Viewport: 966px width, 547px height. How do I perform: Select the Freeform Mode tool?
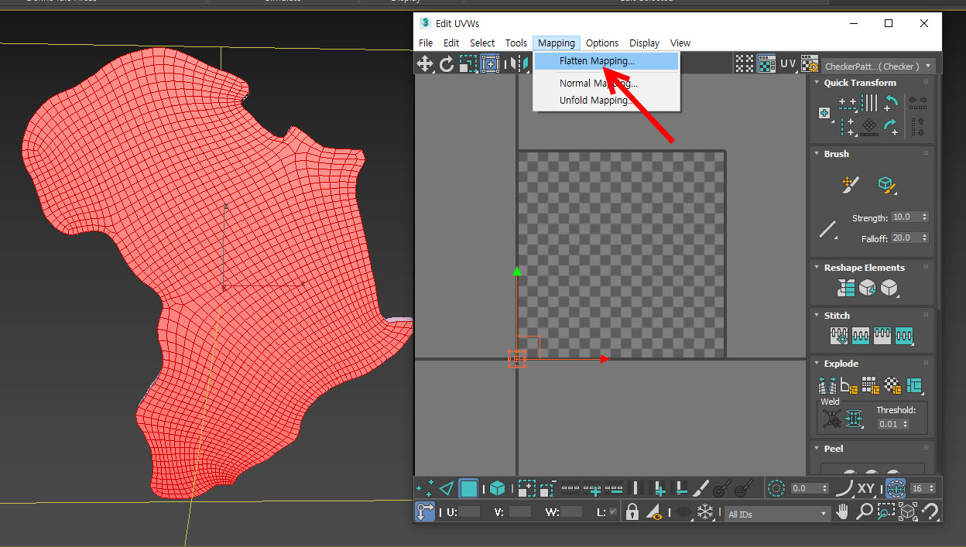coord(490,64)
